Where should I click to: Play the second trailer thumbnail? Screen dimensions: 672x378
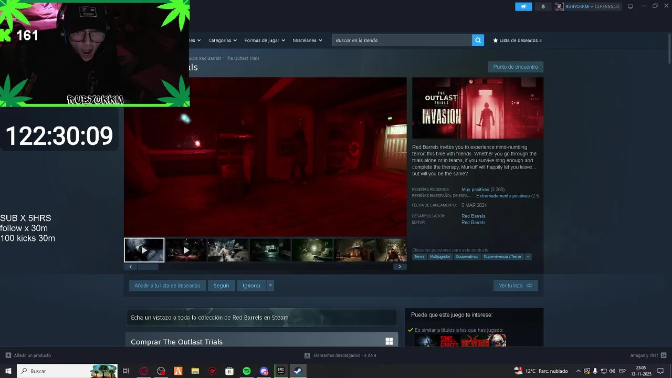click(186, 250)
